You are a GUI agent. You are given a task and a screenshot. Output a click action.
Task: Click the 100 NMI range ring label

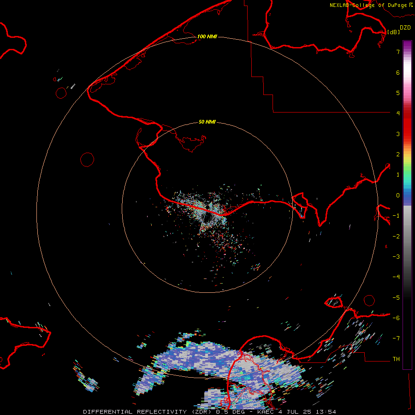[x=207, y=36]
